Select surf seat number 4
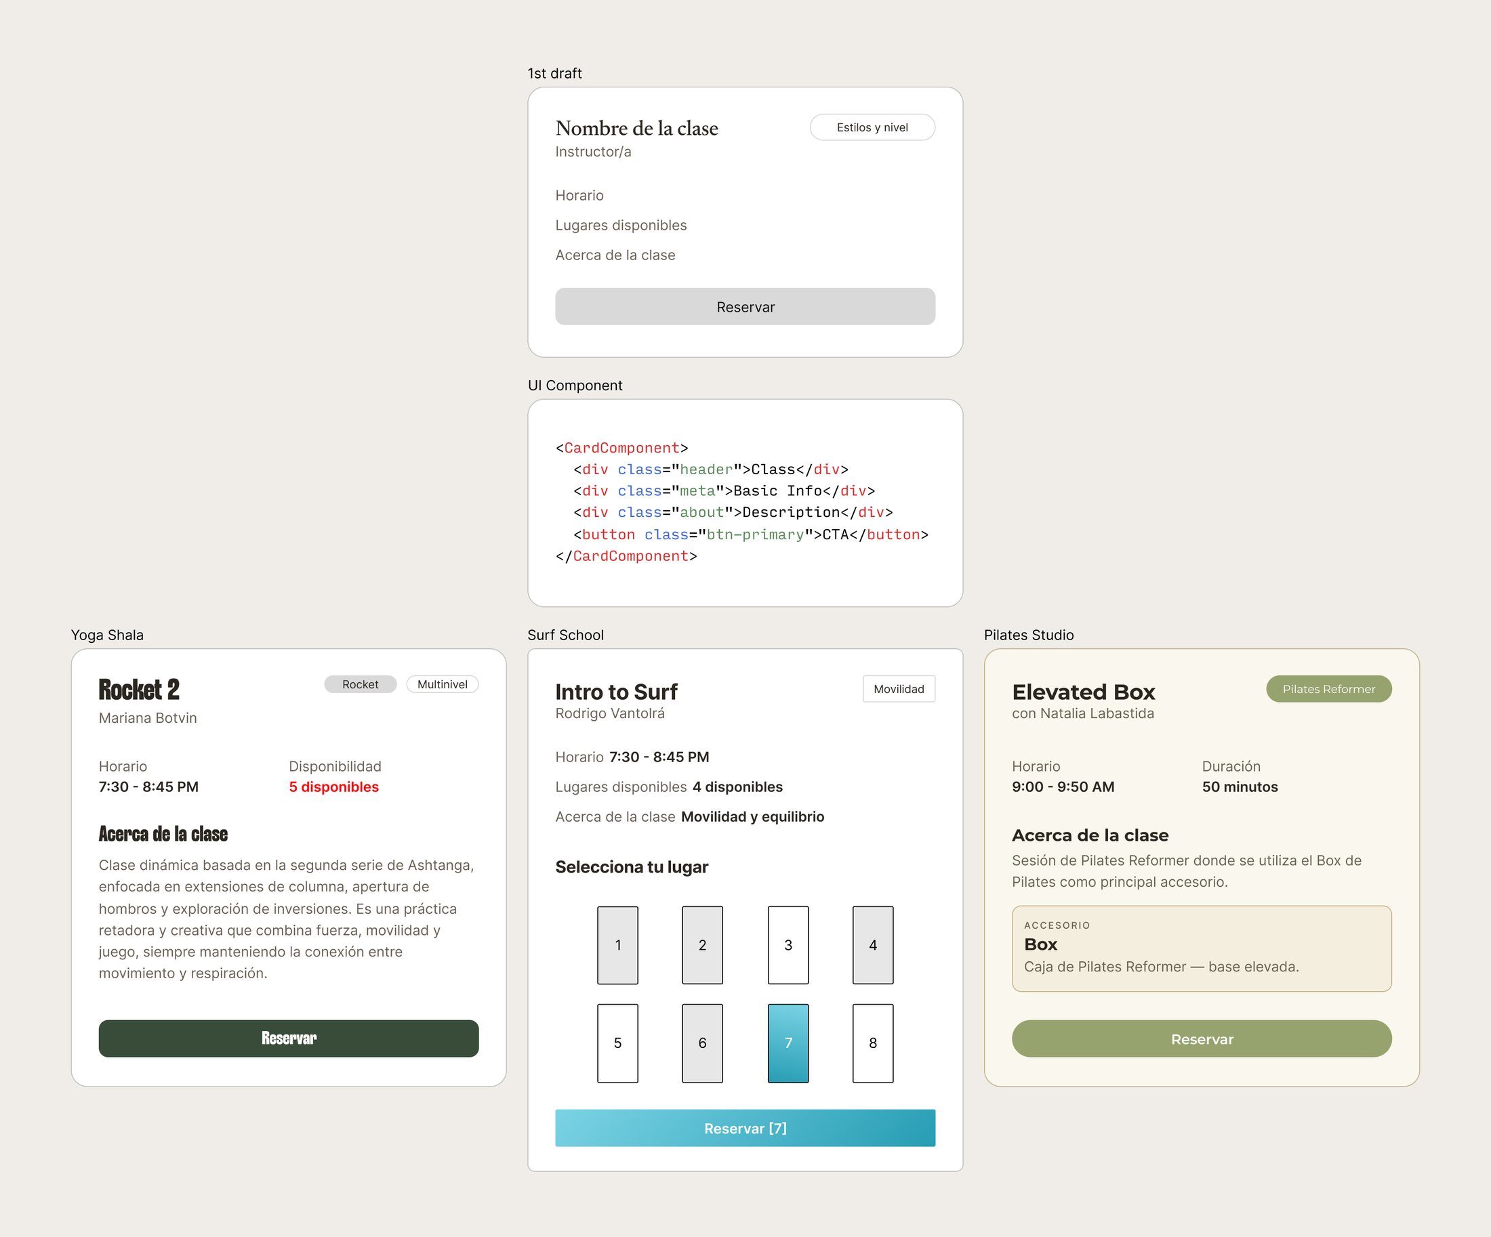 [x=873, y=944]
